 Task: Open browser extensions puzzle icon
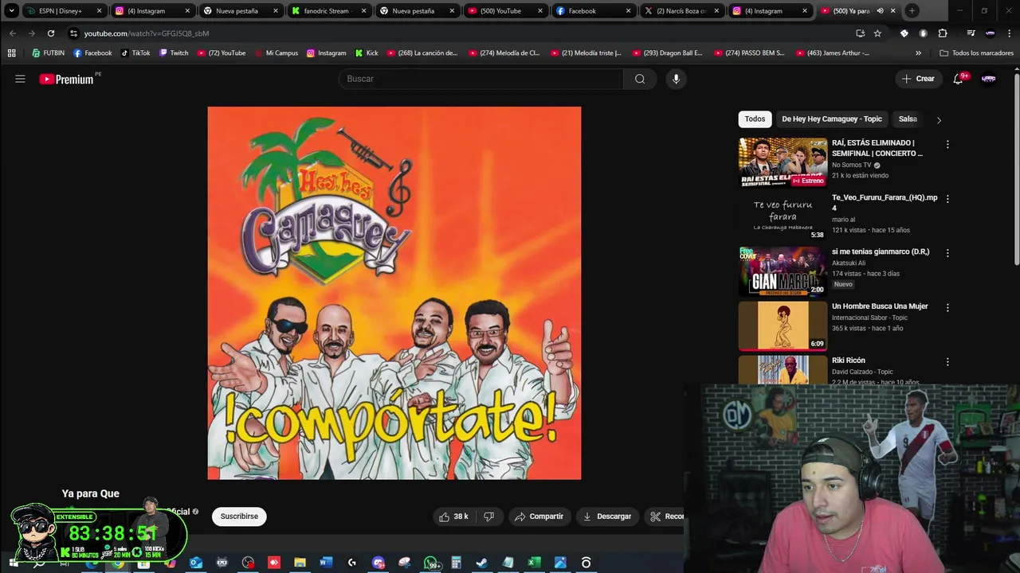[943, 33]
